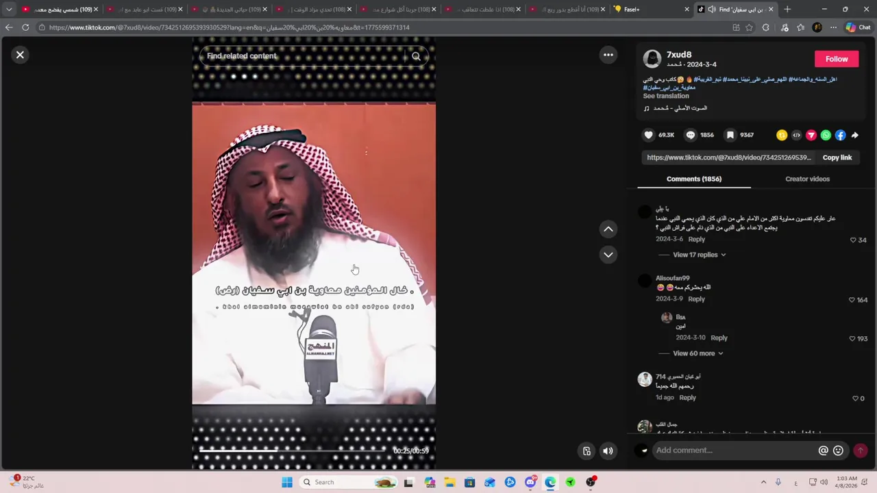The image size is (877, 493).
Task: Open comments via the speech bubble icon
Action: coord(691,135)
